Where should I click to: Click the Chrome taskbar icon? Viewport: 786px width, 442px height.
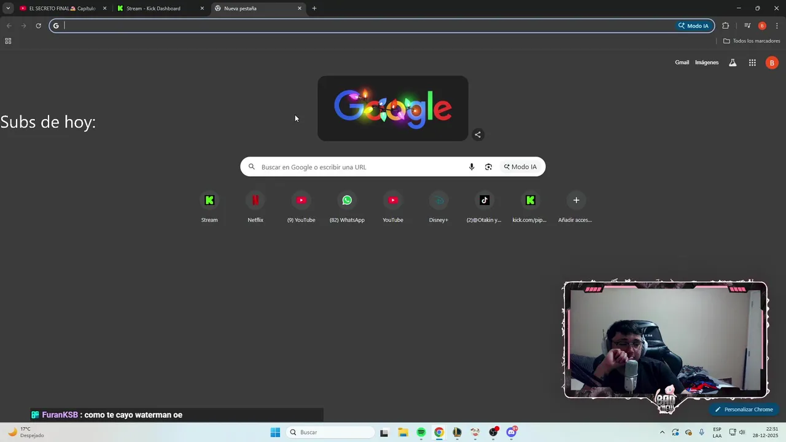(439, 432)
